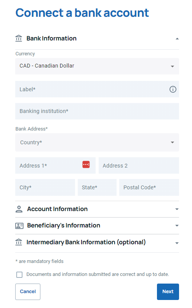Expand the Account Information section

[97, 209]
